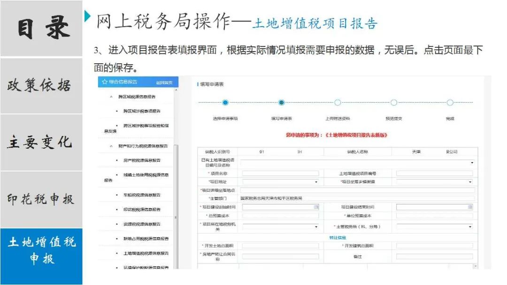Select the 预览提交 step circle
Viewport: 507px width, 285px height.
[394, 103]
